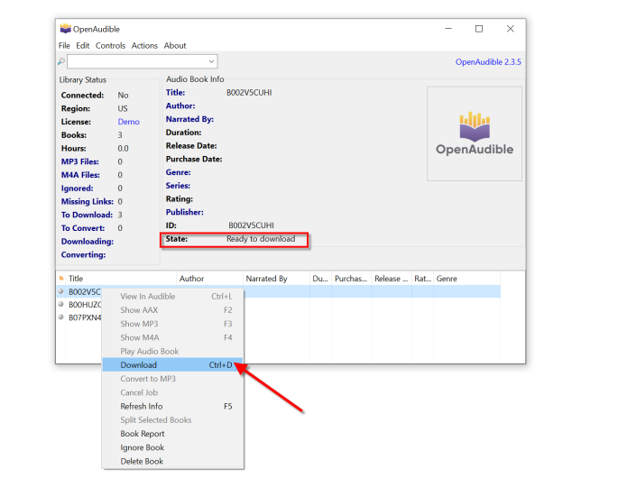The width and height of the screenshot is (618, 478).
Task: Click the Genre label in book info
Action: click(x=178, y=172)
